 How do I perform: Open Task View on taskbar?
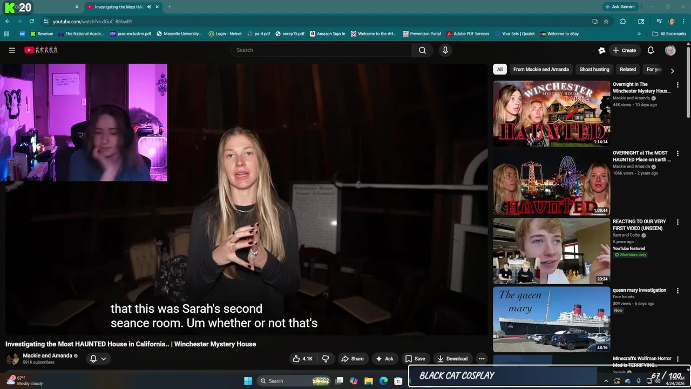coord(339,381)
